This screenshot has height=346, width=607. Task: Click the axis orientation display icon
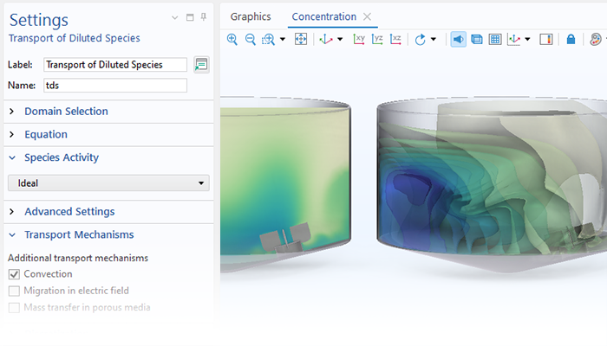pyautogui.click(x=513, y=39)
